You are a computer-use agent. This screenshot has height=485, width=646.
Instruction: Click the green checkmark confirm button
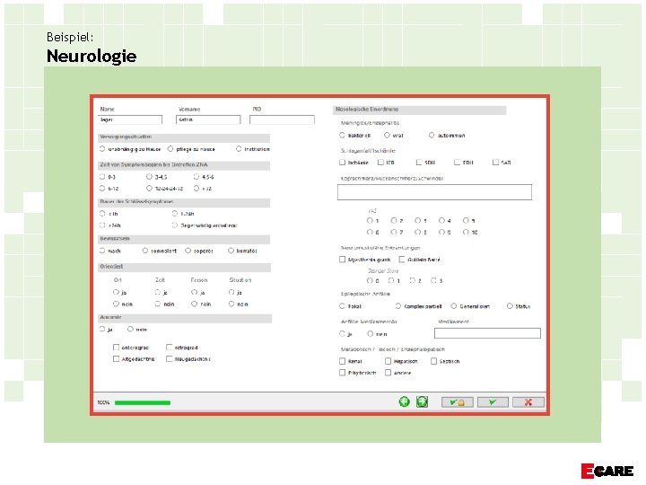point(493,402)
